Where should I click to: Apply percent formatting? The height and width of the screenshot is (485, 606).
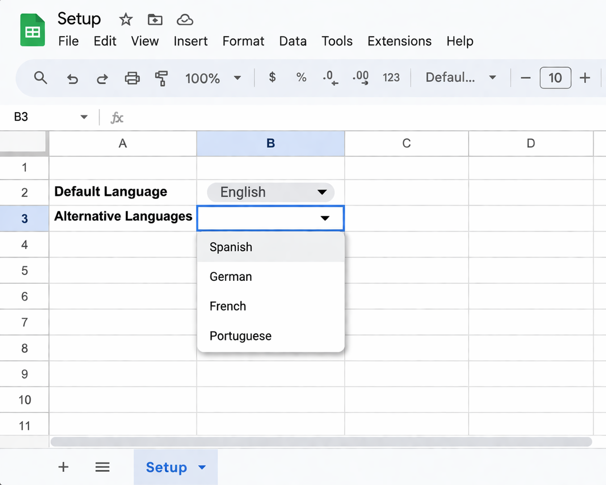pyautogui.click(x=301, y=78)
